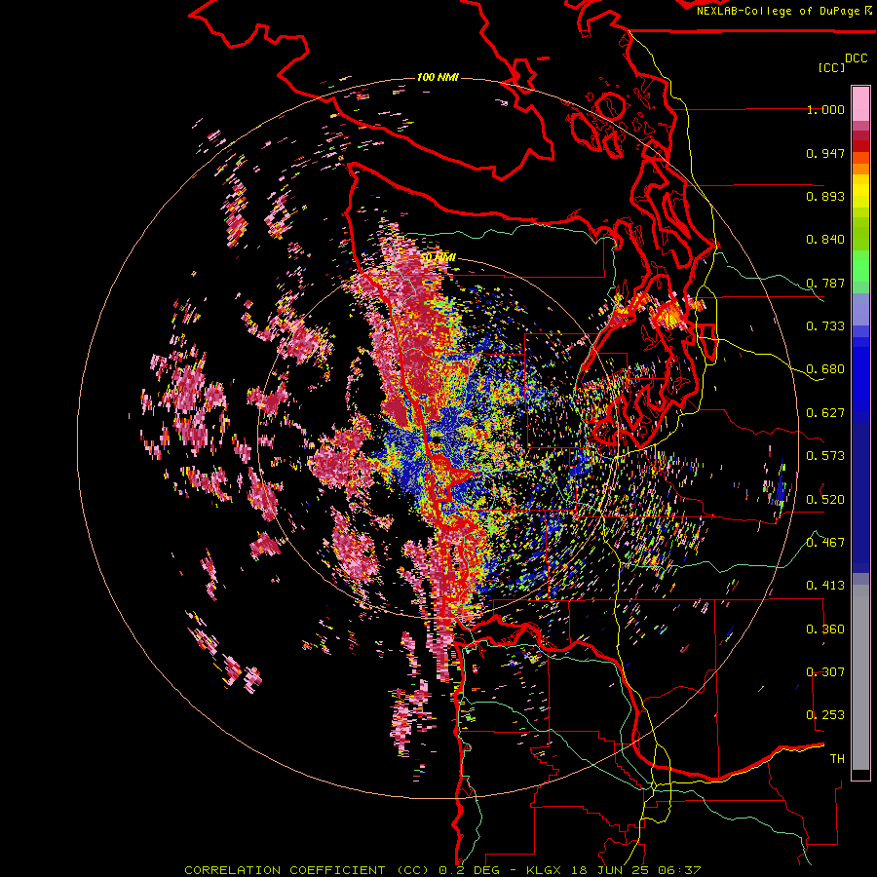Select the 50 NMI range ring label
This screenshot has width=877, height=877.
point(438,257)
